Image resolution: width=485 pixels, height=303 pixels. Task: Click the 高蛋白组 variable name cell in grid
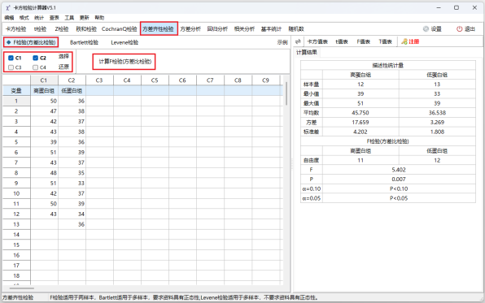click(44, 90)
